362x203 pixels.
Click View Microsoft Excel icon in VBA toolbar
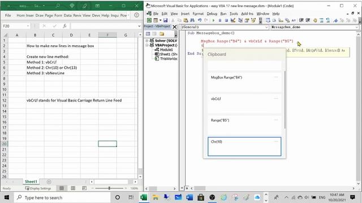149,20
